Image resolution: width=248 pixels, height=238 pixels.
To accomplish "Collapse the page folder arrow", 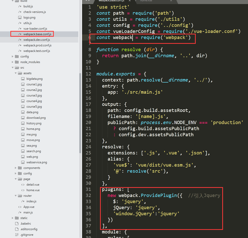I will (x=16, y=179).
